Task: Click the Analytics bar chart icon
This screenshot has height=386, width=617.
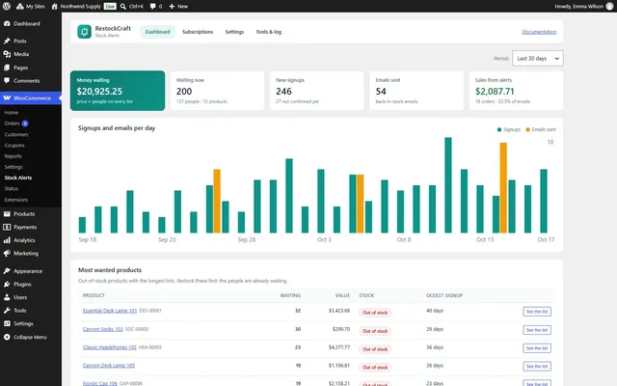Action: pyautogui.click(x=7, y=240)
